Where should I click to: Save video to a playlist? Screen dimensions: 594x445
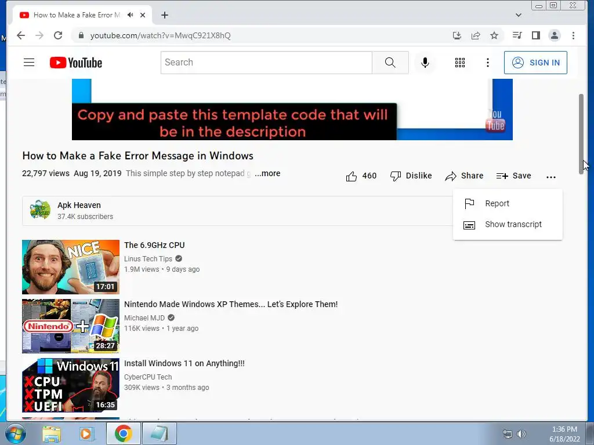(x=513, y=176)
